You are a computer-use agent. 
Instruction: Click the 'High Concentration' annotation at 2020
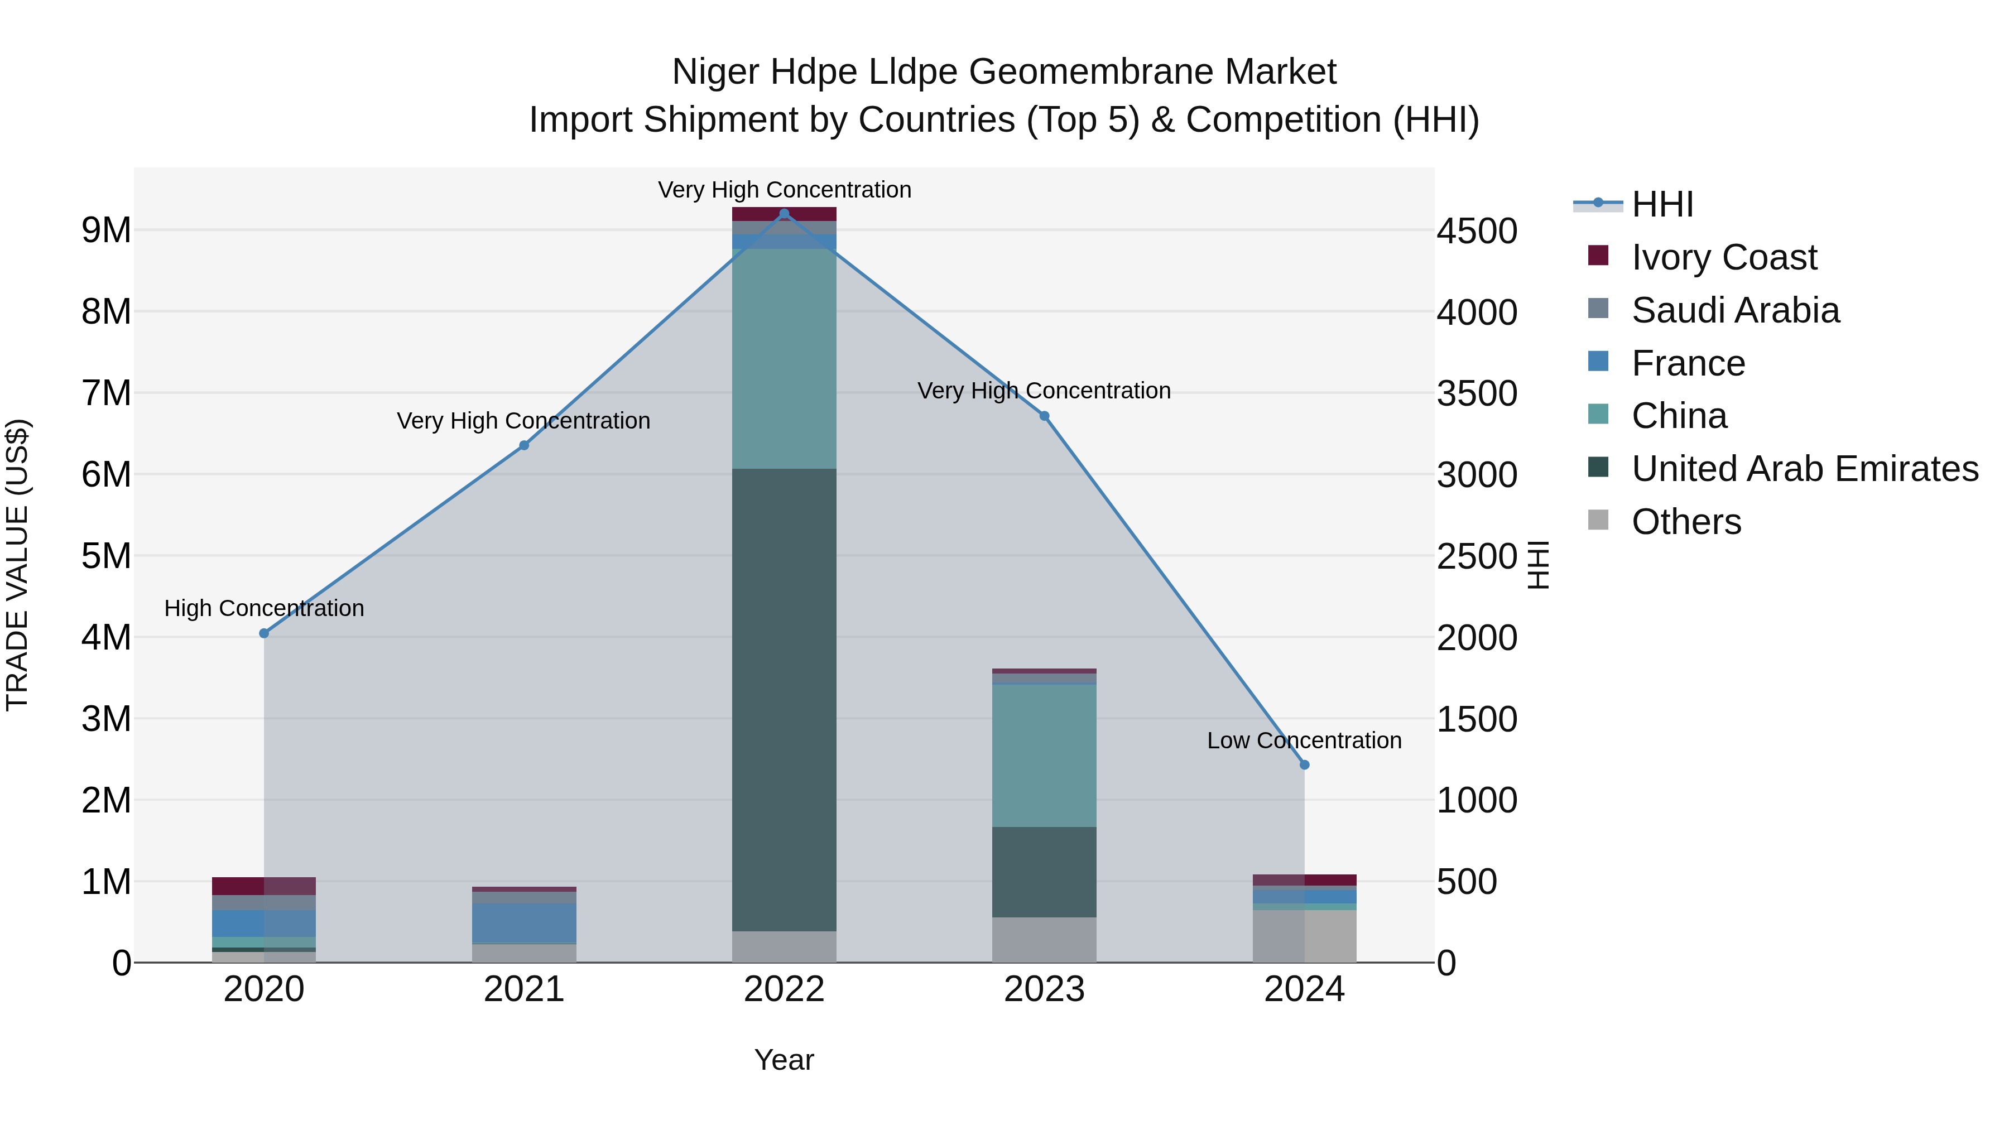[263, 608]
